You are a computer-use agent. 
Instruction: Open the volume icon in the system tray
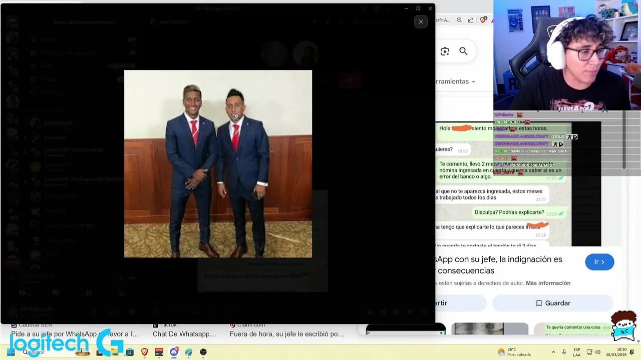[597, 352]
